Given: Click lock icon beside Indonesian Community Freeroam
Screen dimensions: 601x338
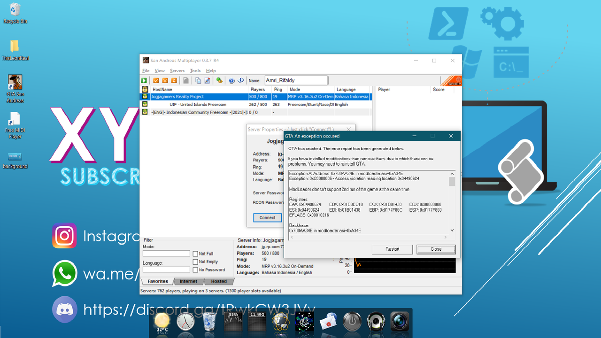Looking at the screenshot, I should tap(145, 112).
